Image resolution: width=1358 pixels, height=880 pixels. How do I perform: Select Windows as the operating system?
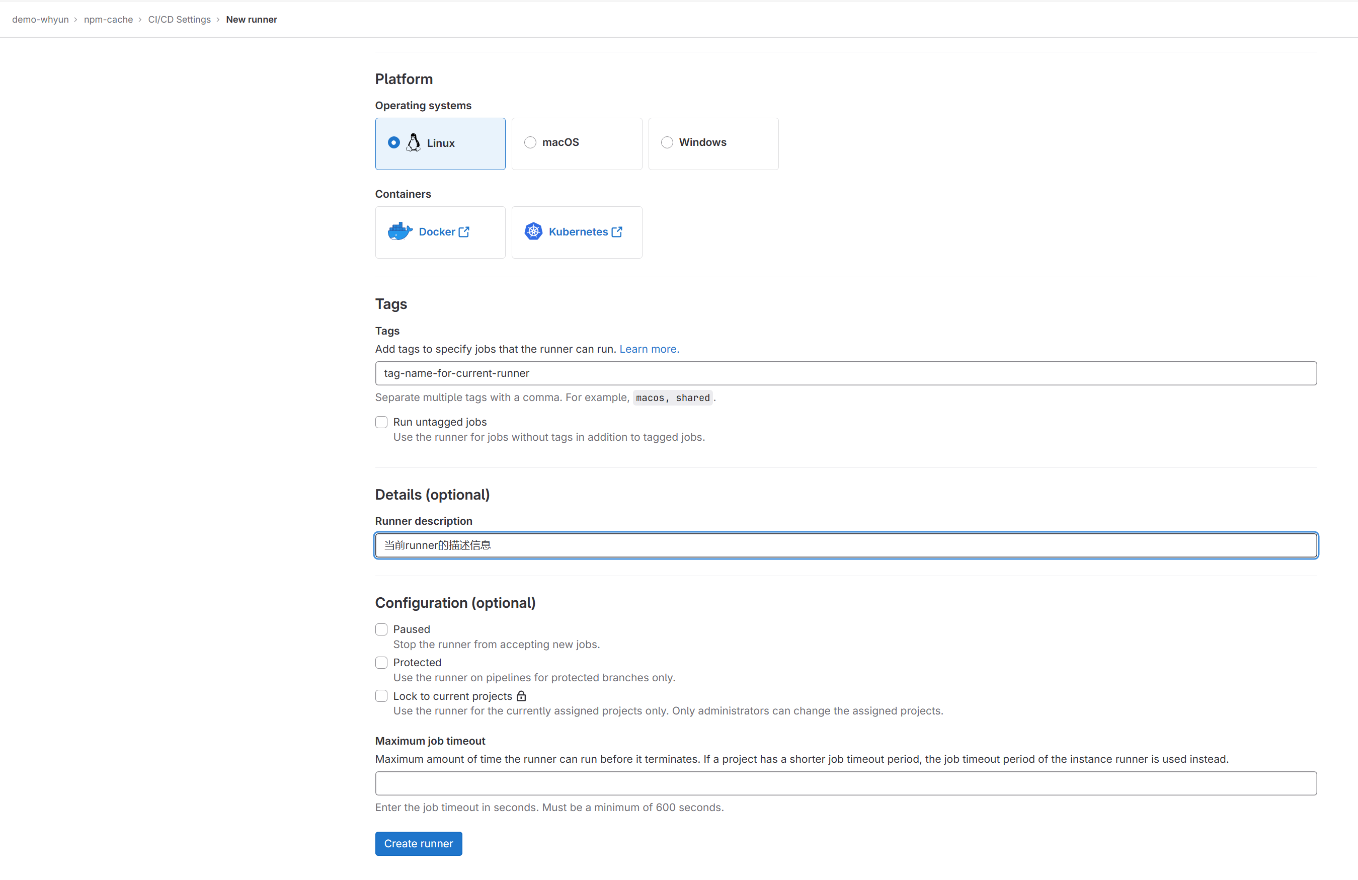[x=667, y=142]
